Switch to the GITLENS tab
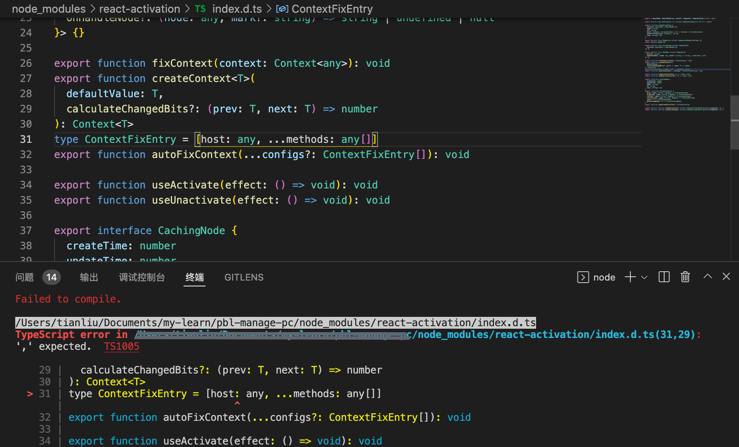This screenshot has width=739, height=447. (x=244, y=277)
